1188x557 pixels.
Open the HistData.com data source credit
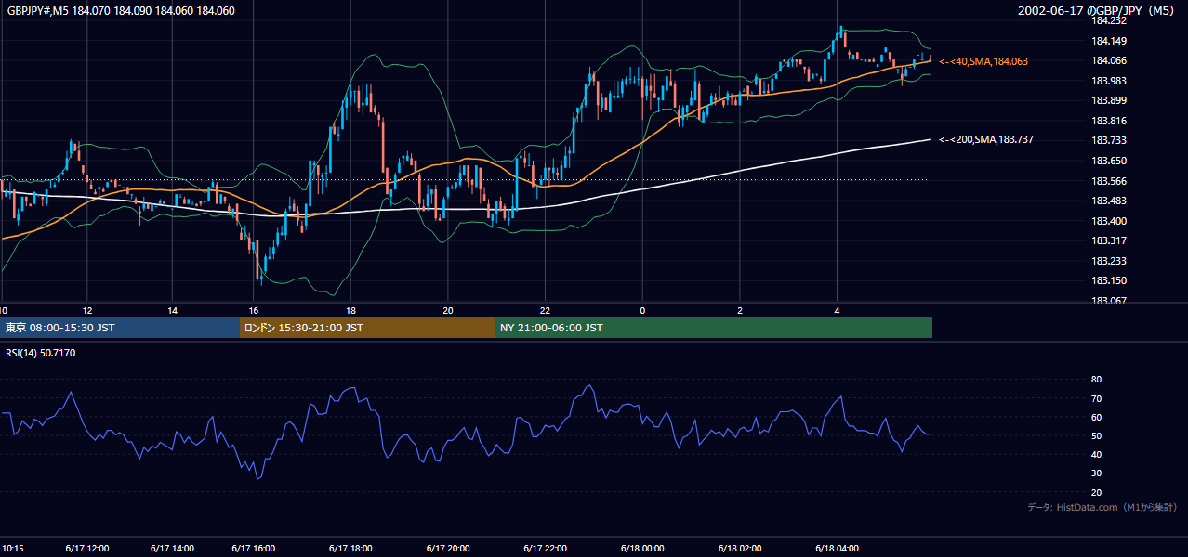click(1102, 507)
